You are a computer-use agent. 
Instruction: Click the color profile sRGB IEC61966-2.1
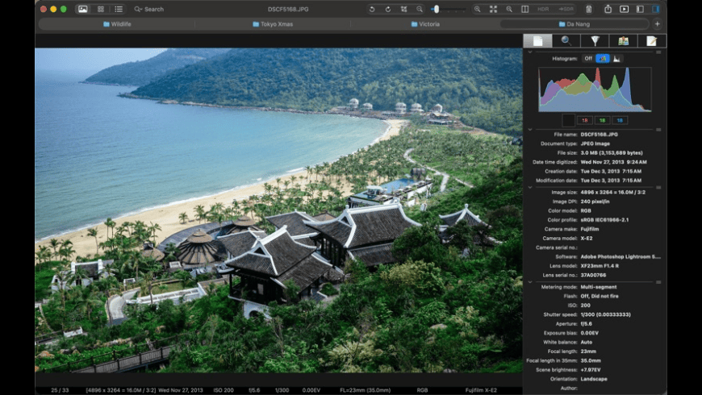(604, 220)
